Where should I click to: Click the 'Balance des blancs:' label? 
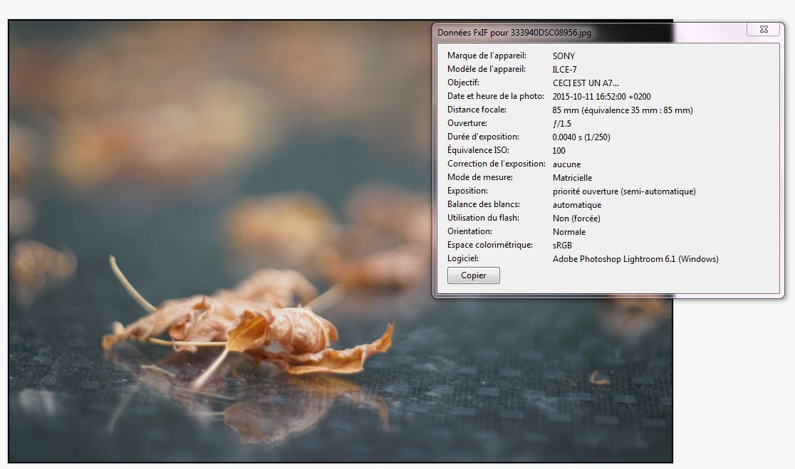[484, 204]
